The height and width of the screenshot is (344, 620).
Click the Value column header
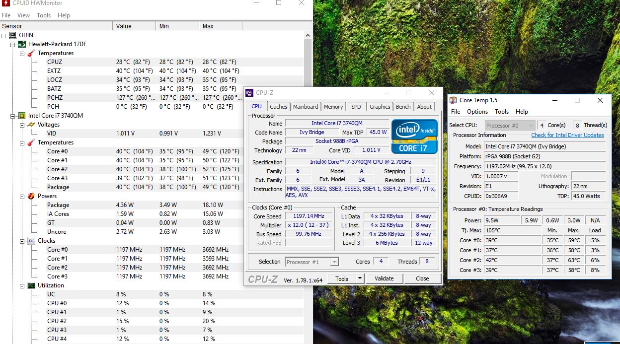135,26
